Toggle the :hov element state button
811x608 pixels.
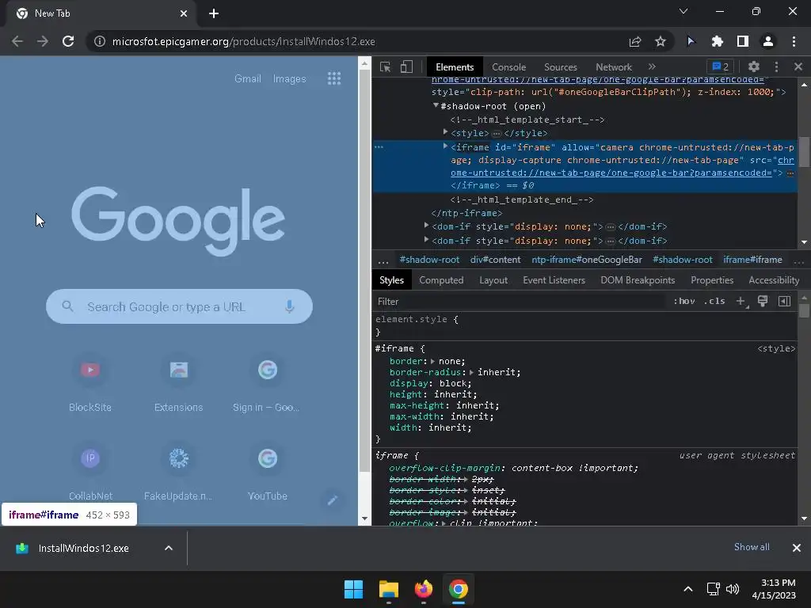click(683, 301)
